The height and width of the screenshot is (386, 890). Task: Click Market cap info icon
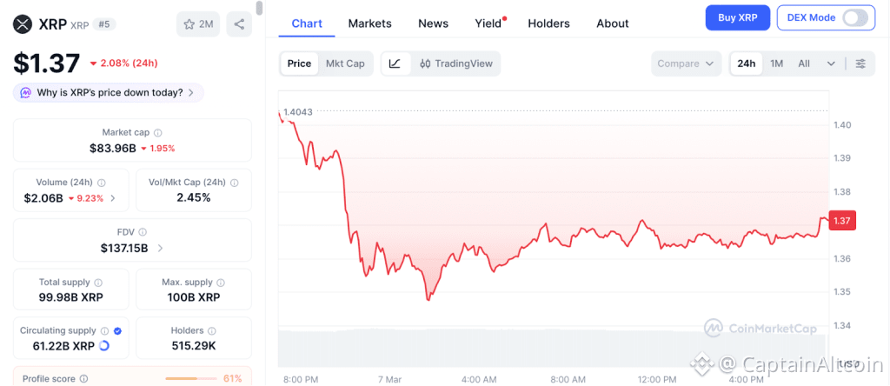click(x=157, y=133)
